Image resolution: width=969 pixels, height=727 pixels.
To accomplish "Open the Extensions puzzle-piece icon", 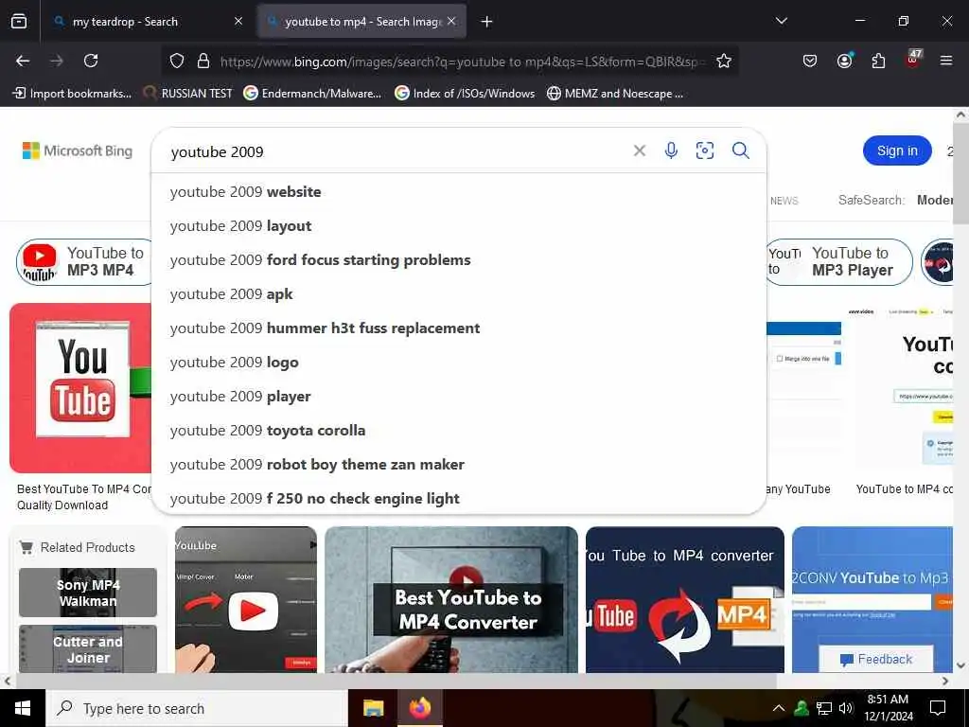I will click(x=878, y=61).
